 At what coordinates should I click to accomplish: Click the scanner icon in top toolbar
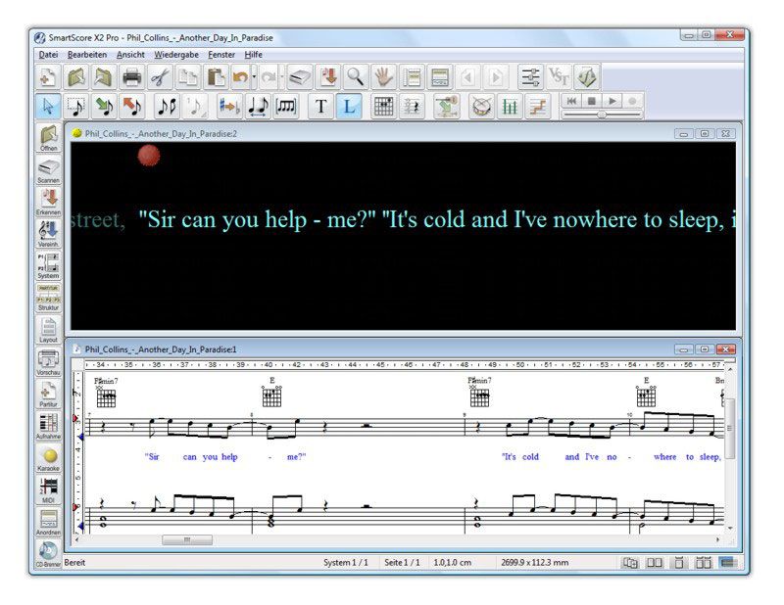tap(300, 77)
